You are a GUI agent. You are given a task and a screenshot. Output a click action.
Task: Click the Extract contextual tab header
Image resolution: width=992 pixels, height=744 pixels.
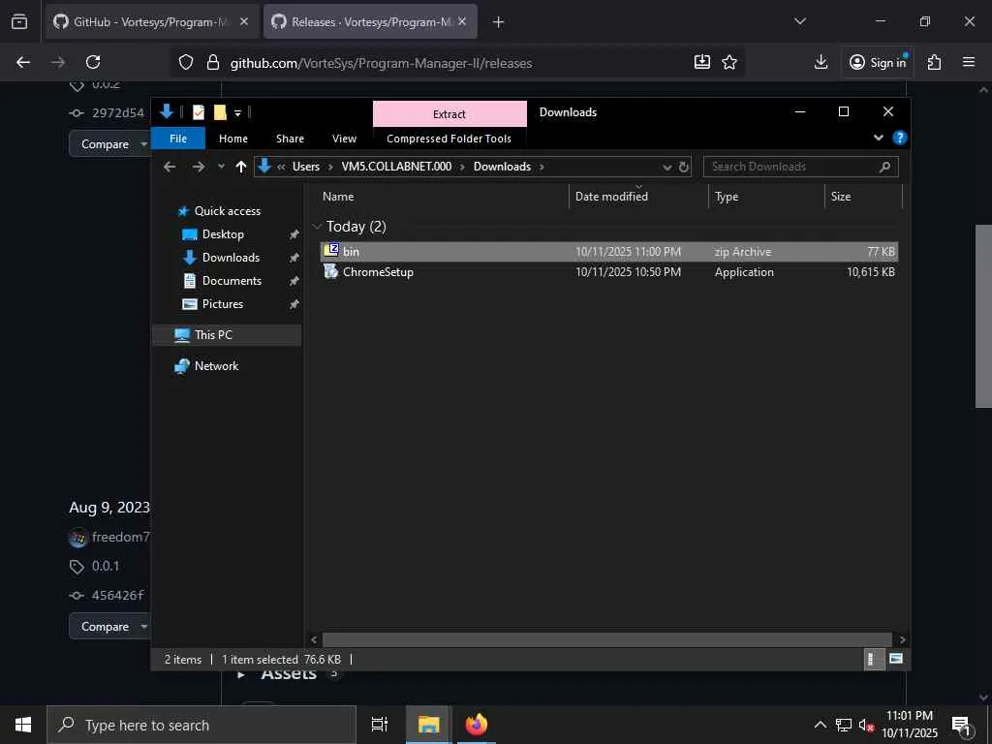tap(449, 114)
